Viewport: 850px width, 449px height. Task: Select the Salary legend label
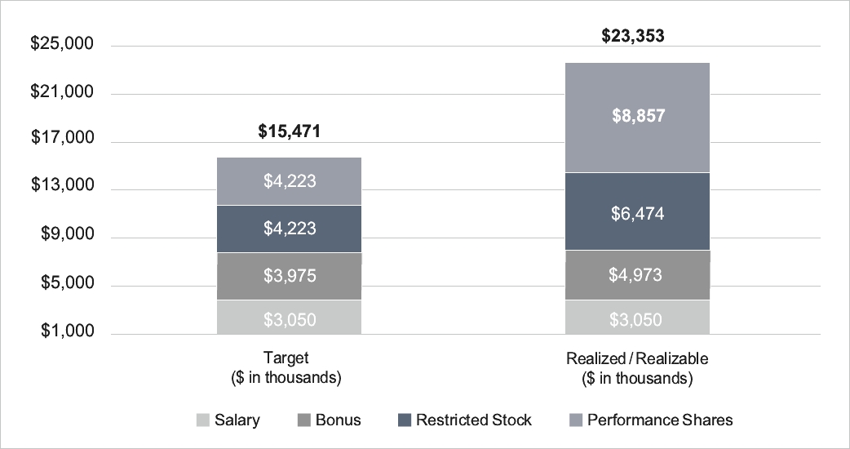pyautogui.click(x=237, y=420)
